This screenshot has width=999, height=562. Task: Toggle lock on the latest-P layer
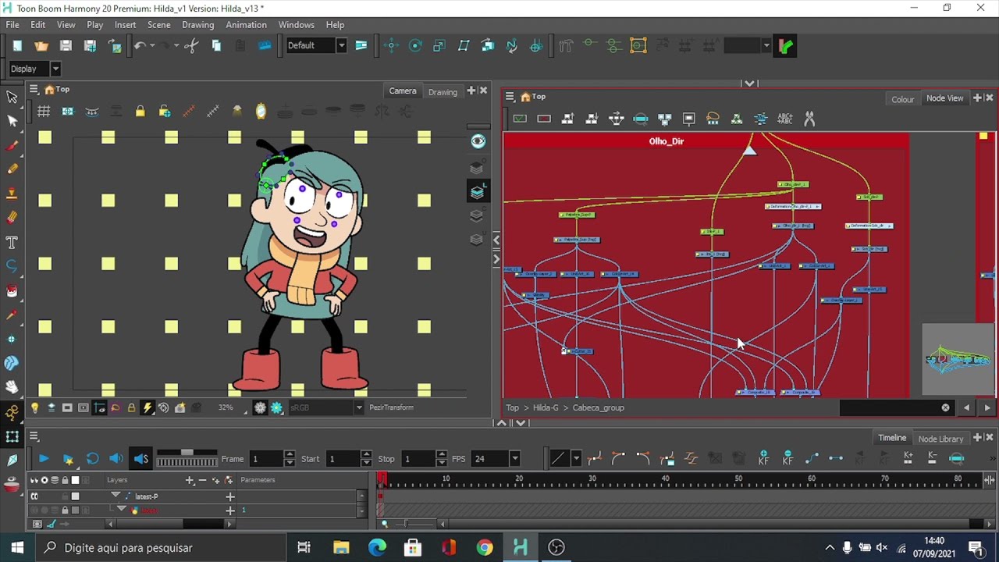[x=65, y=496]
